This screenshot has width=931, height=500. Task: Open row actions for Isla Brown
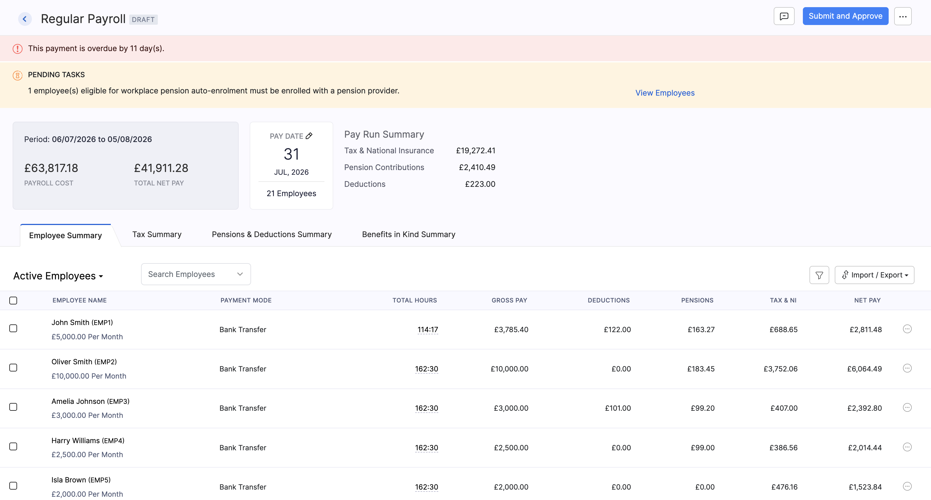907,486
